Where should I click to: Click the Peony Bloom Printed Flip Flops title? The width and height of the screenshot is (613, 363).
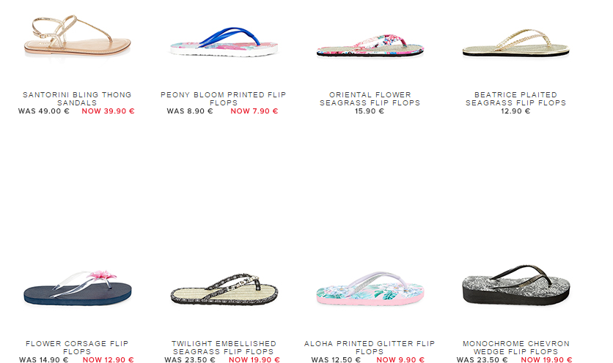pos(223,99)
